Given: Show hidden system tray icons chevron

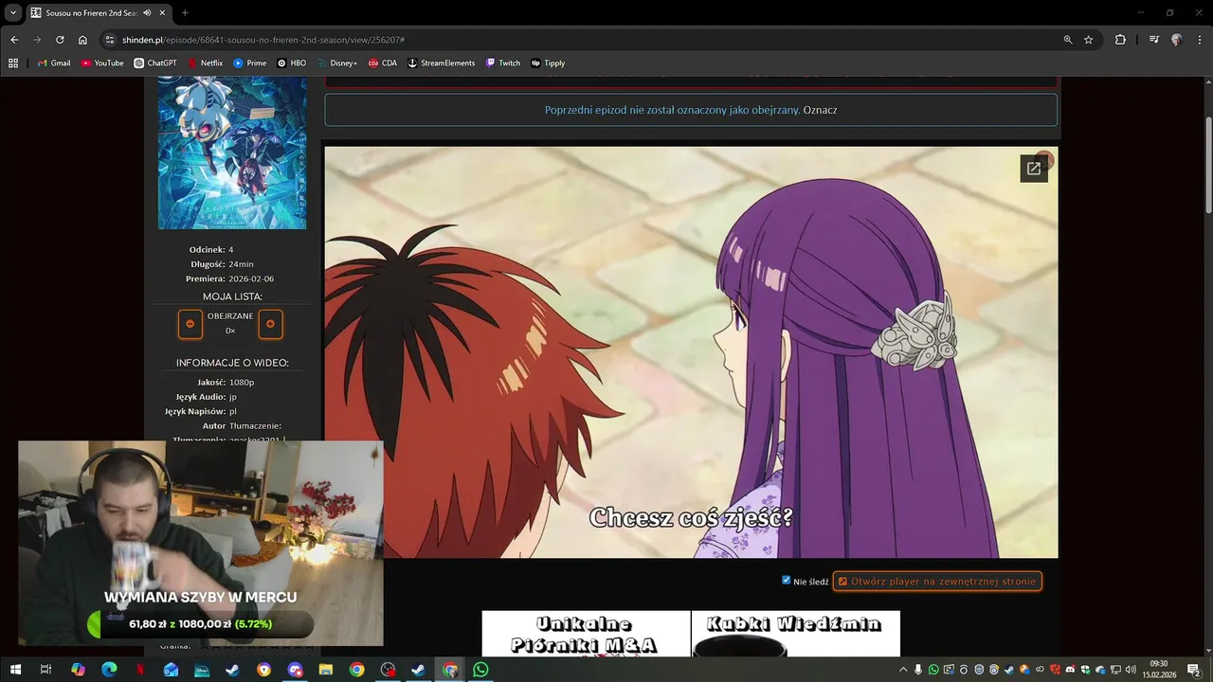Looking at the screenshot, I should point(903,670).
